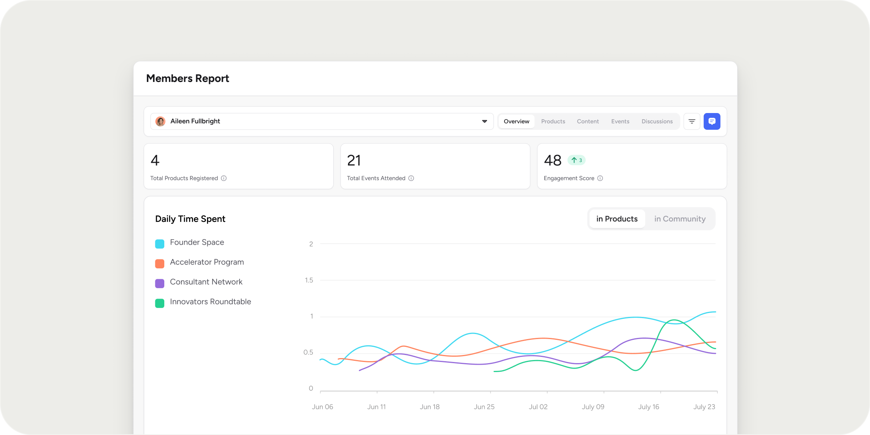Click the Founder Space cyan legend swatch

[160, 244]
